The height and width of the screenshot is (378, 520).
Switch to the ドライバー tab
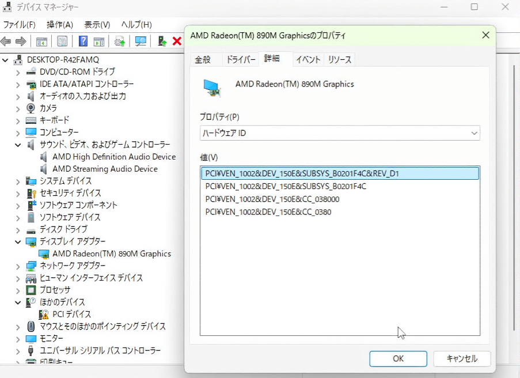(x=241, y=60)
